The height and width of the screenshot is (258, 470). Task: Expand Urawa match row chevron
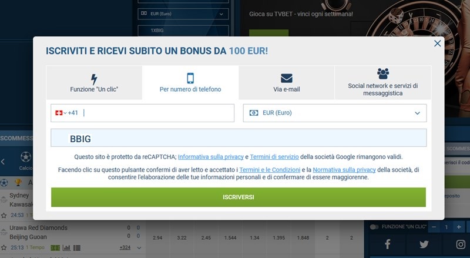point(139,248)
